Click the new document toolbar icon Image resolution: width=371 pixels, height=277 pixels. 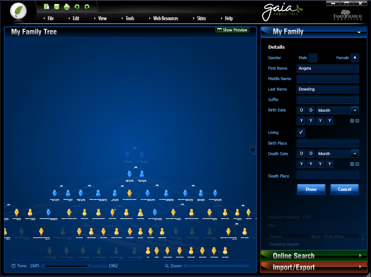46,6
